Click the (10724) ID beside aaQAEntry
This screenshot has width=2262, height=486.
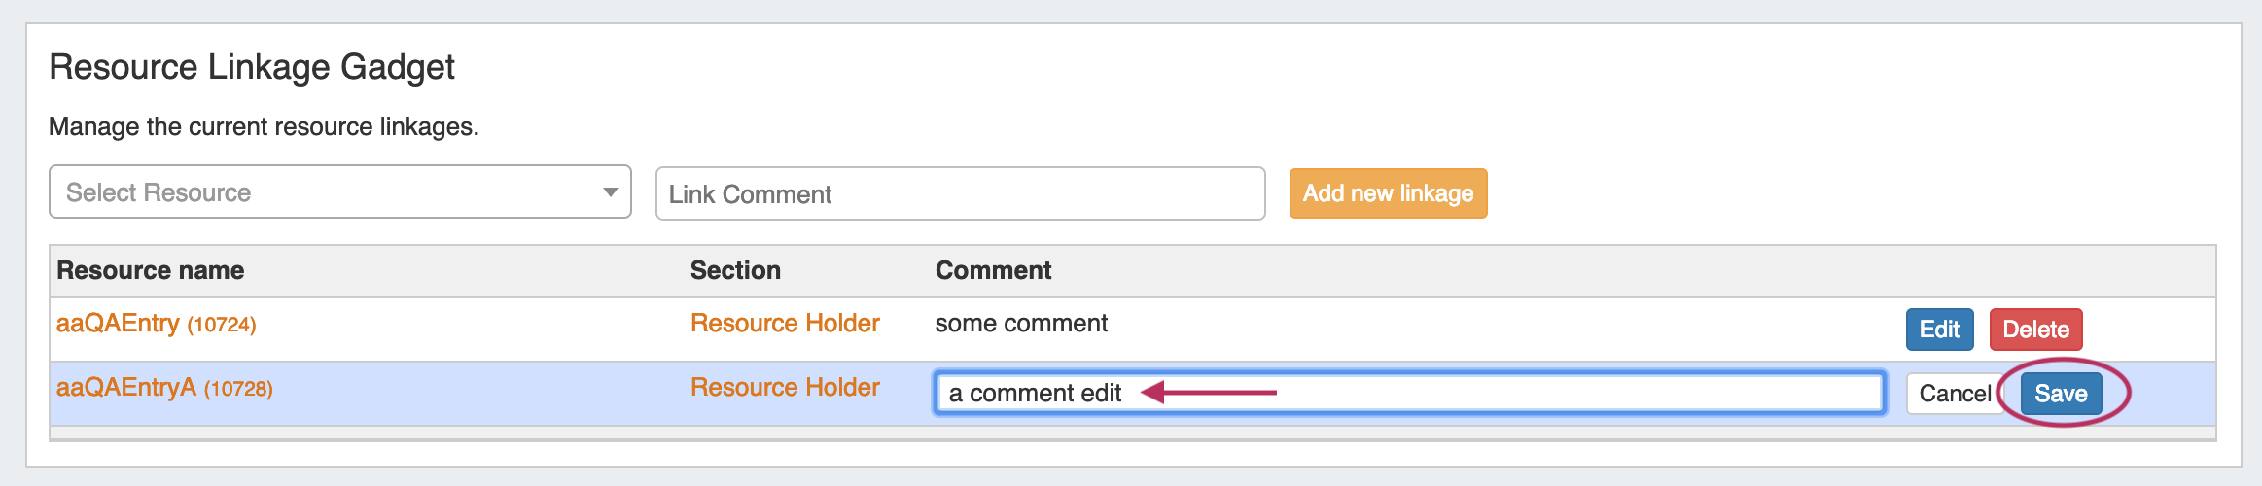click(x=222, y=326)
